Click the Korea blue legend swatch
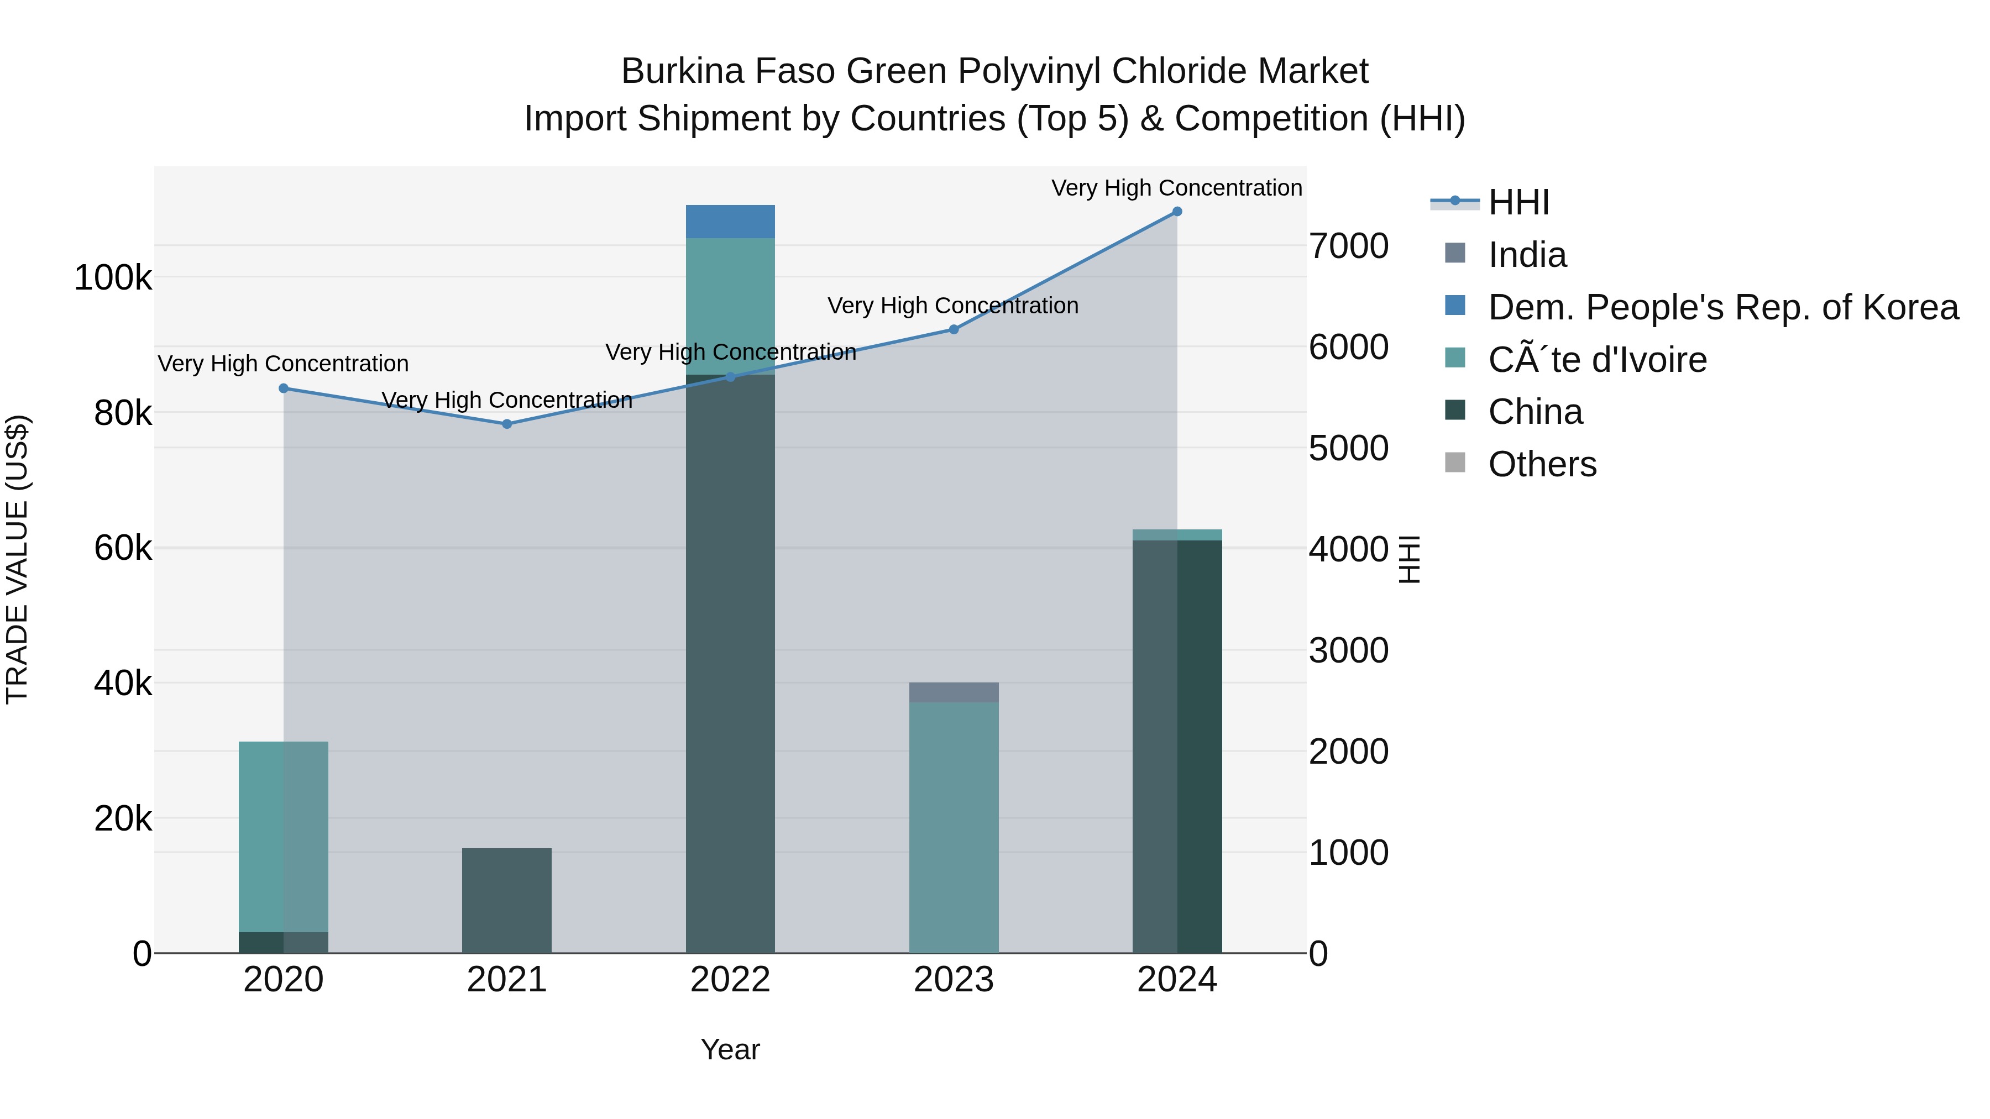 click(x=1455, y=305)
